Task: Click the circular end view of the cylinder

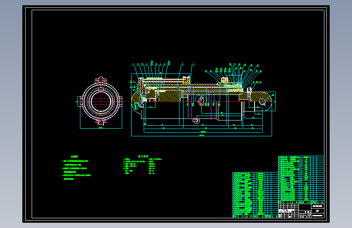Action: pyautogui.click(x=101, y=101)
